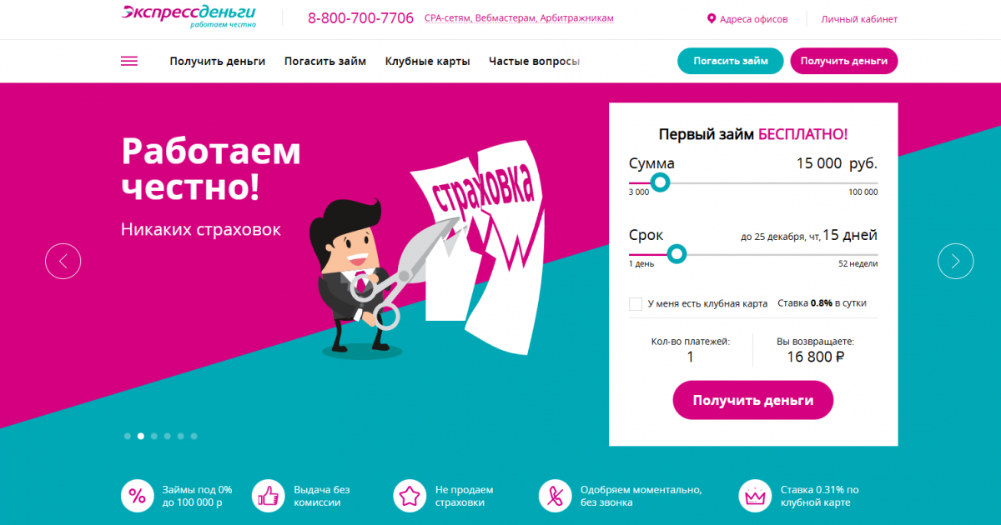The width and height of the screenshot is (1001, 525).
Task: Click 'Получить деньги' button in the calculator
Action: tap(753, 400)
